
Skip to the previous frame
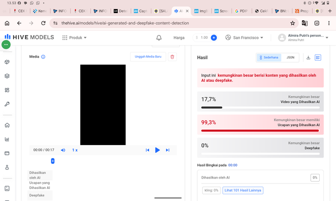pyautogui.click(x=148, y=150)
